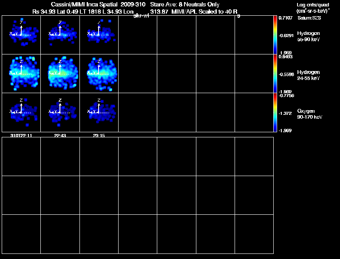Click the '310T22:11' time label
This screenshot has height=259, width=340.
[21, 135]
